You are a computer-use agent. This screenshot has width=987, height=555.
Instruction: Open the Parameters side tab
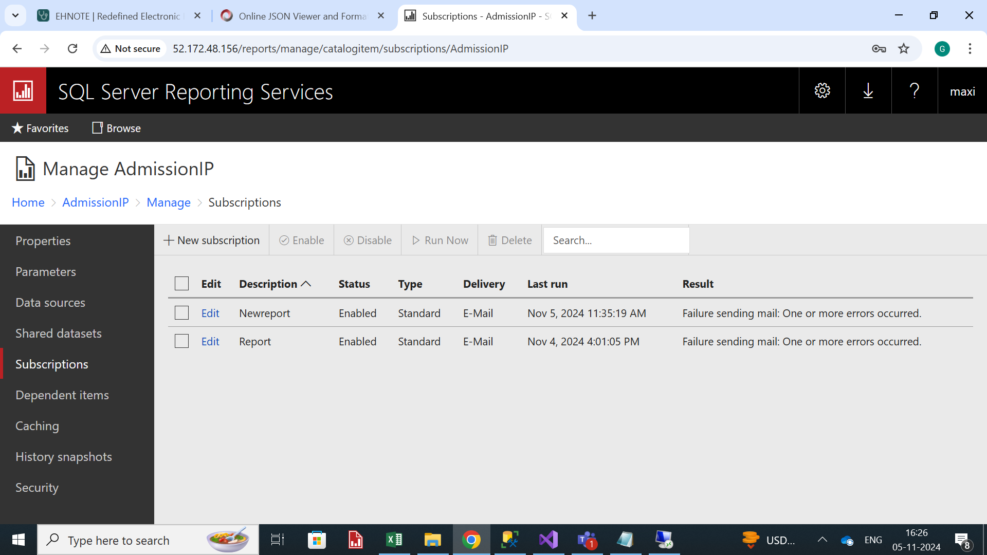[x=77, y=271]
